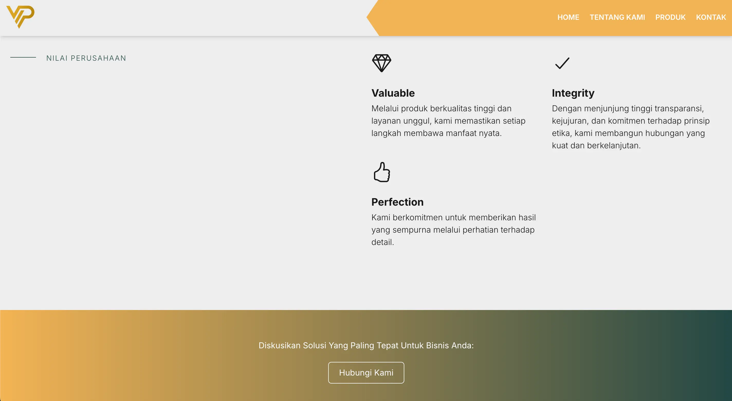732x401 pixels.
Task: Select the Perfection heading
Action: pos(397,202)
